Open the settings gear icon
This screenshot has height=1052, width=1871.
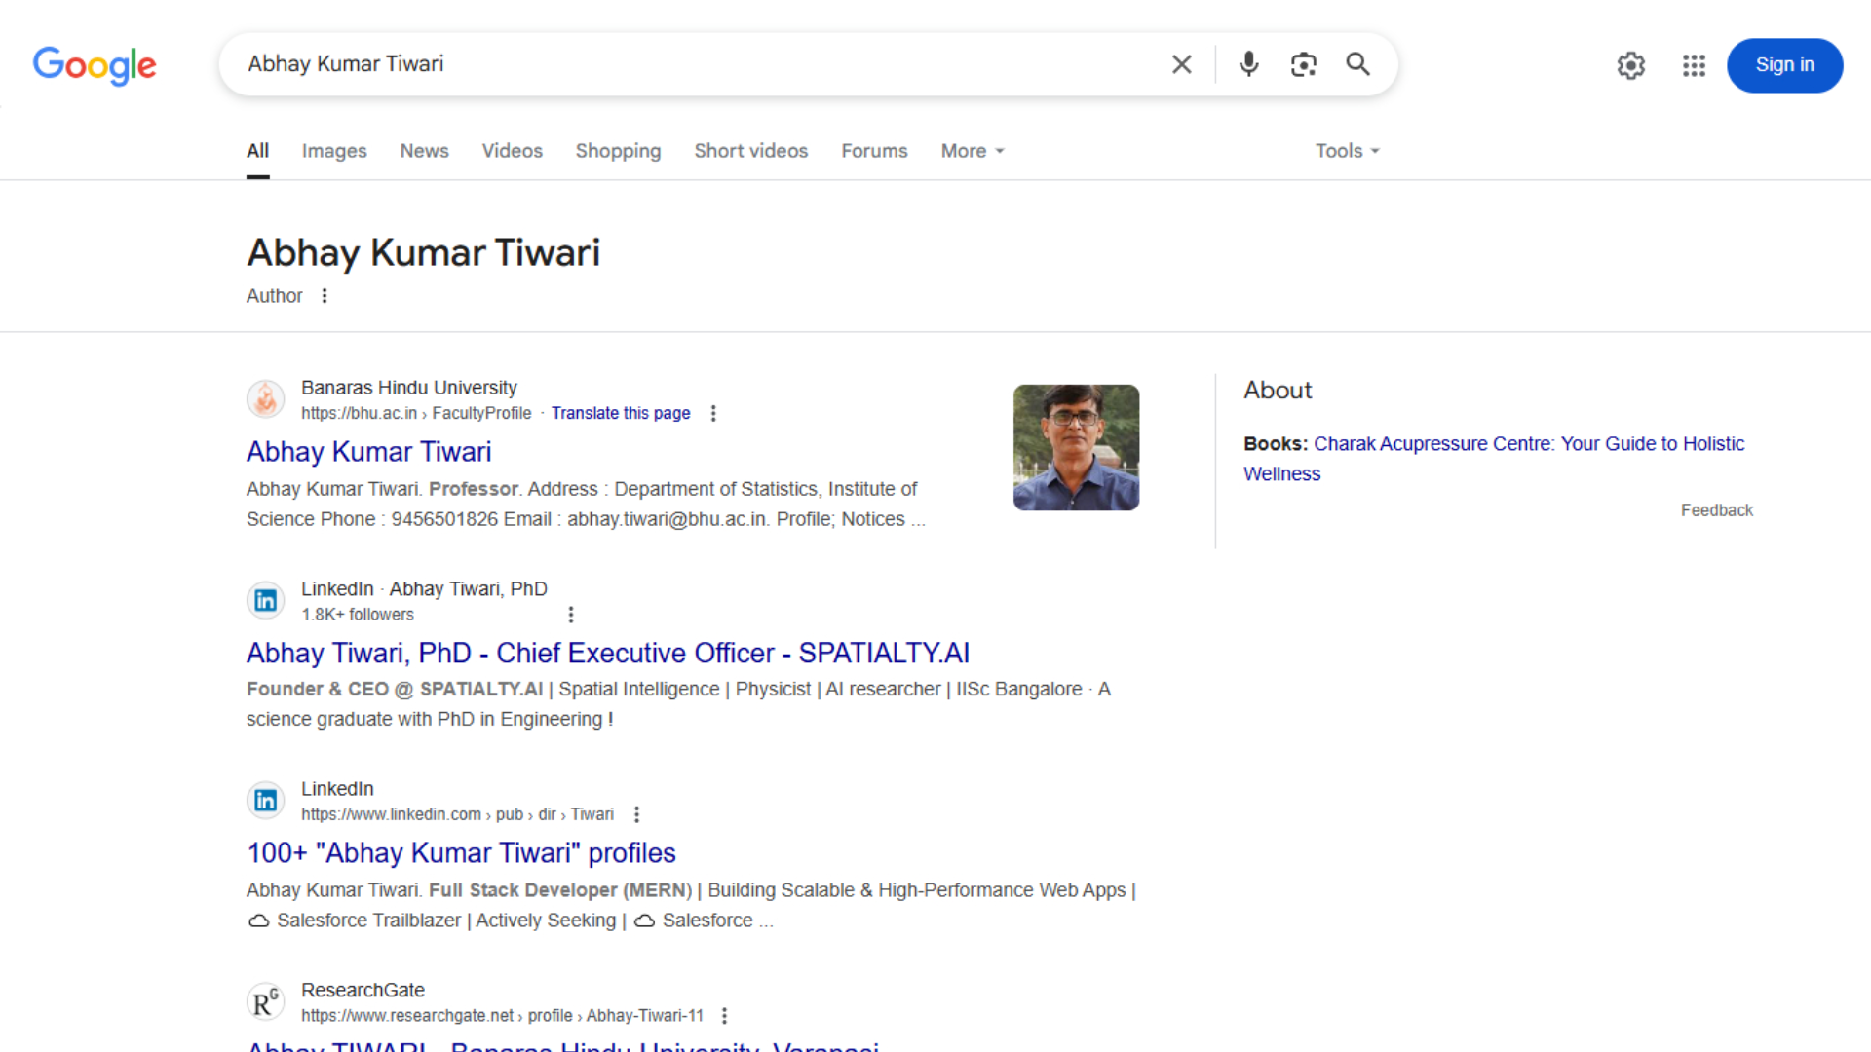pyautogui.click(x=1630, y=65)
